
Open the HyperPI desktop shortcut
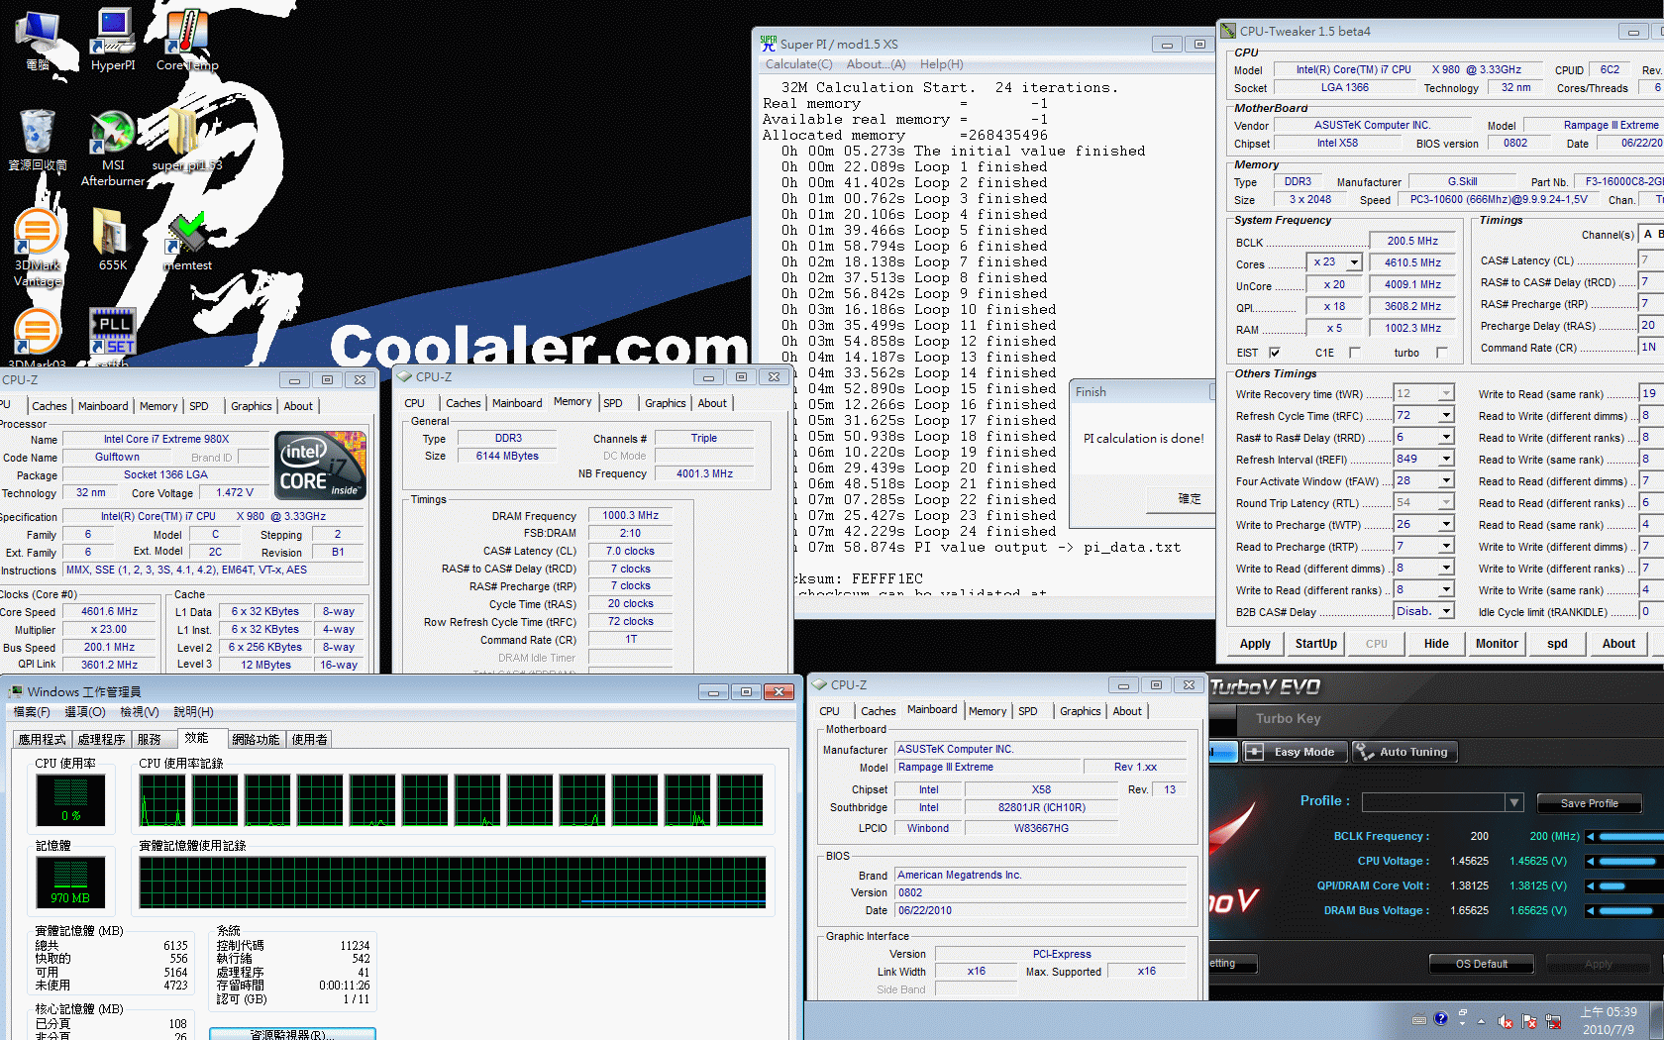(113, 40)
